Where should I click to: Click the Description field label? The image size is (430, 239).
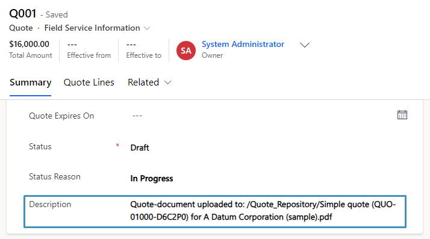pyautogui.click(x=50, y=205)
